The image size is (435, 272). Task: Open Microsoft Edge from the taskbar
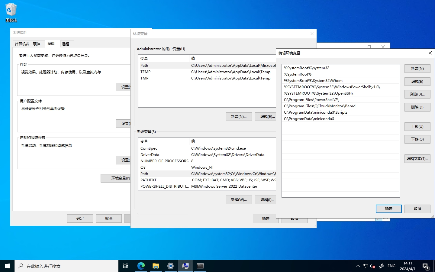[x=141, y=266]
